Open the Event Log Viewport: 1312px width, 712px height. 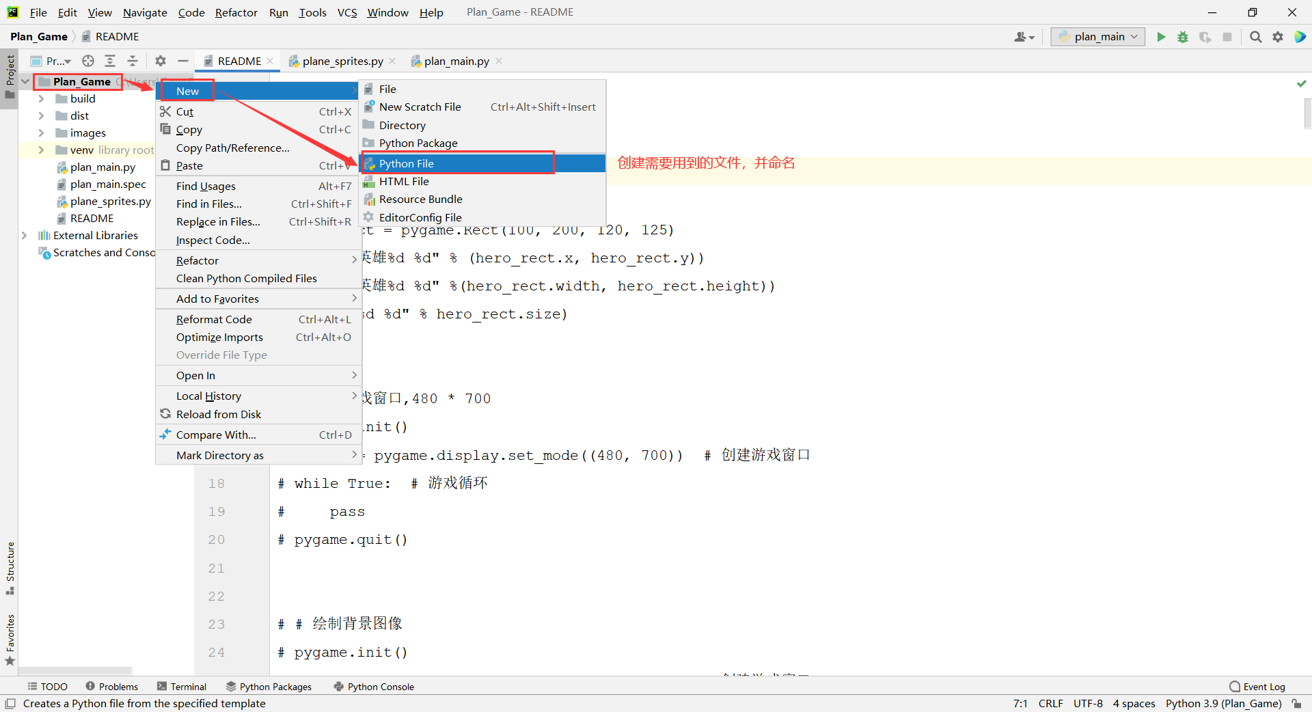coord(1258,687)
